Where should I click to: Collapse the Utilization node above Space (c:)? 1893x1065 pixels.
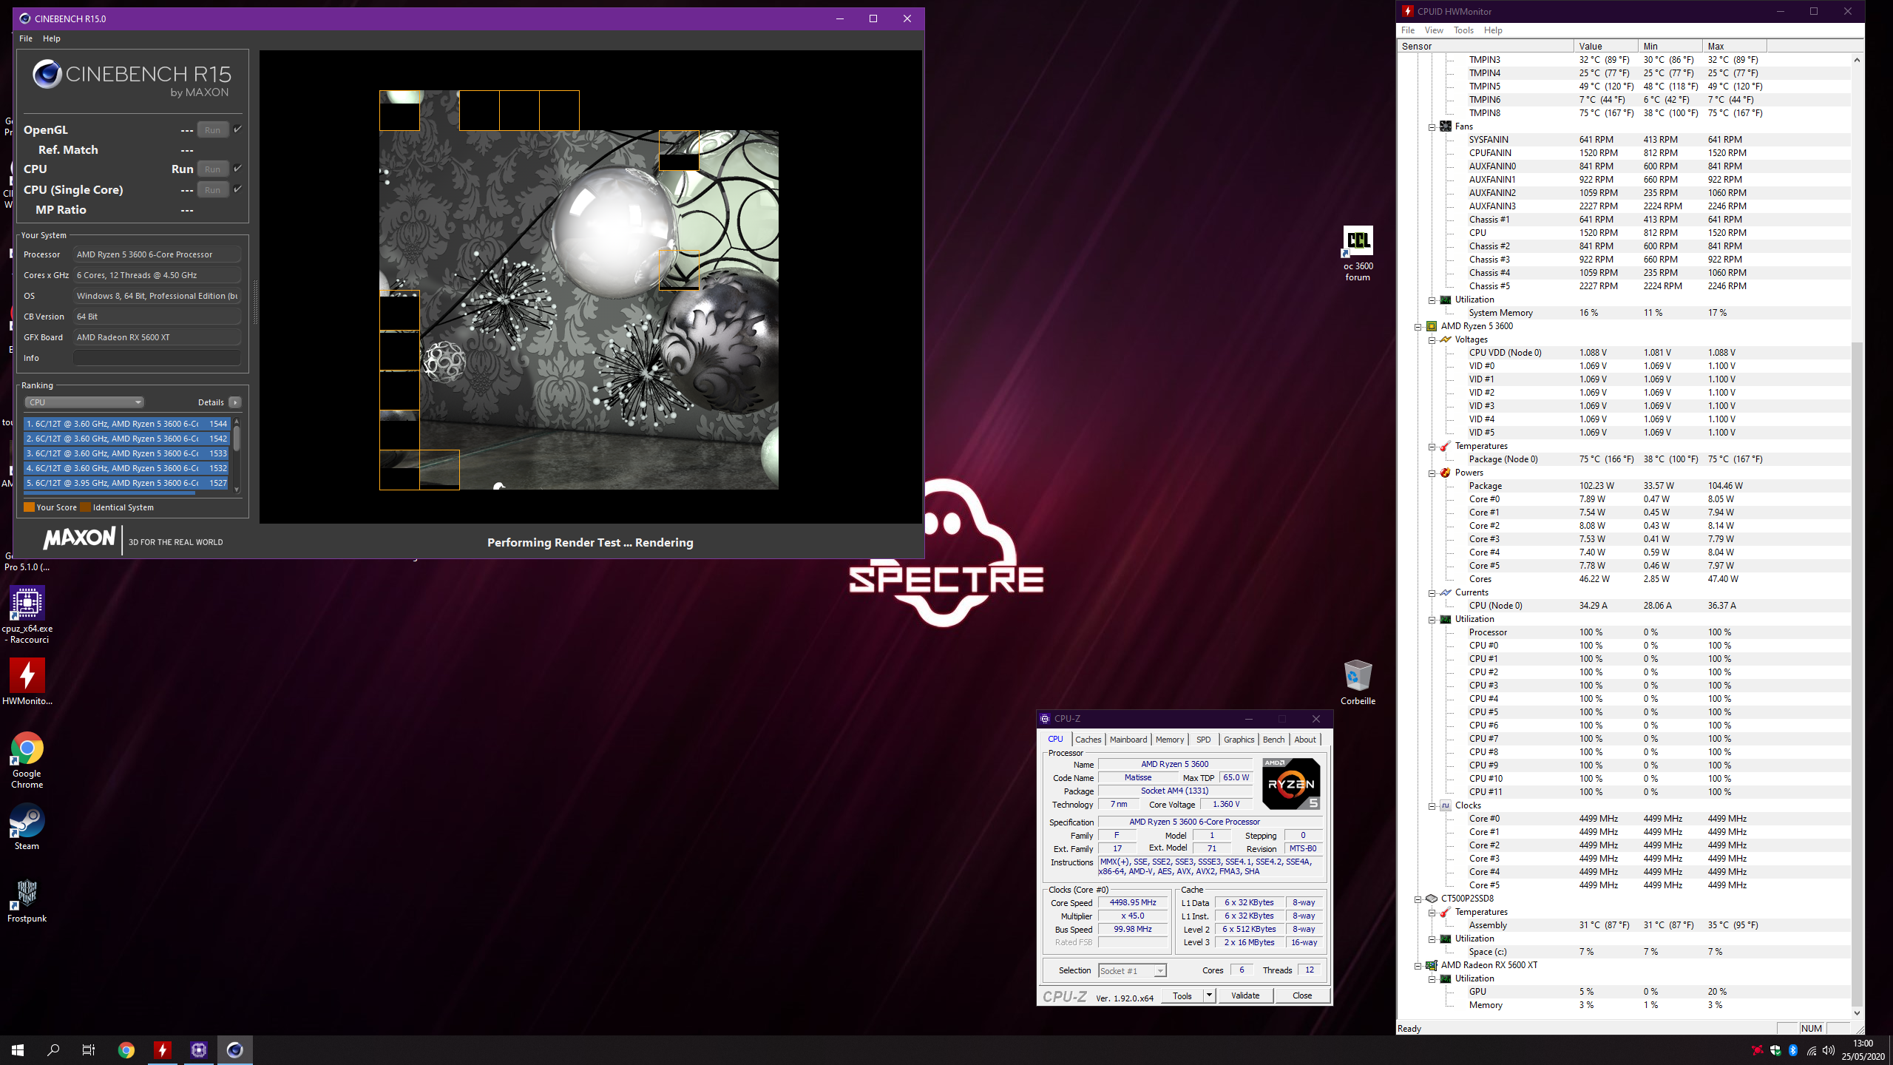[x=1432, y=939]
